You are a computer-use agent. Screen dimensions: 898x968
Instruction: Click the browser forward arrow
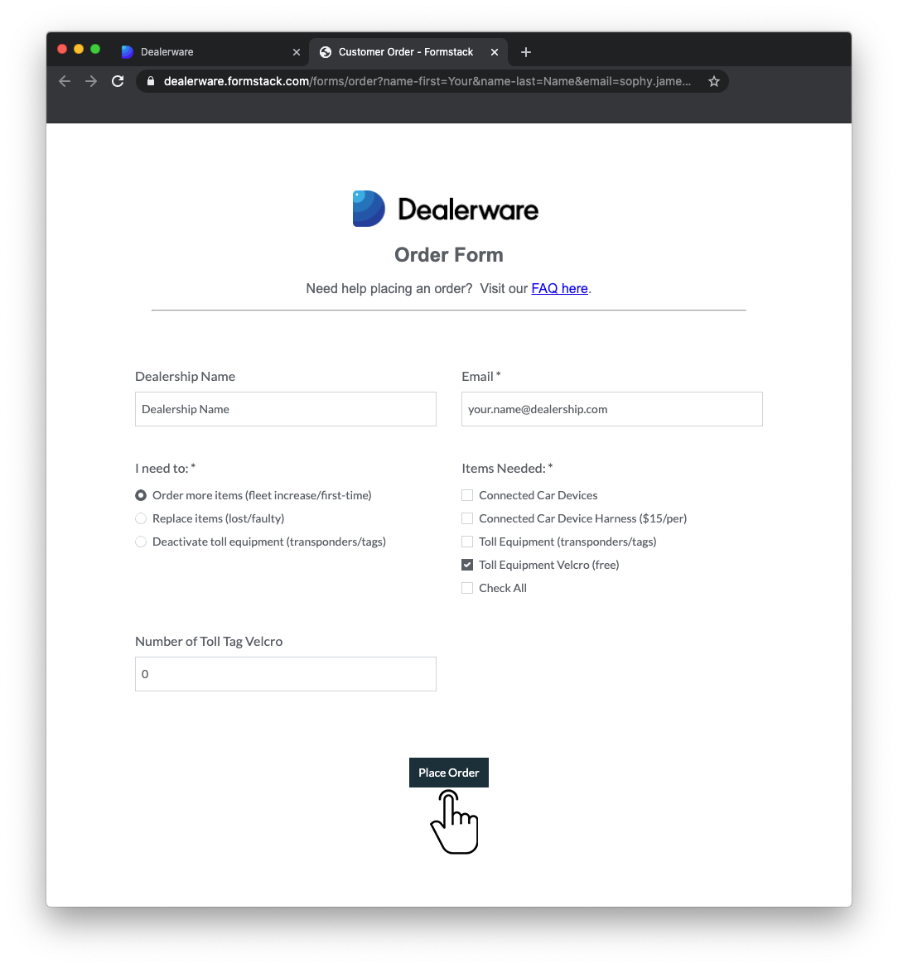pyautogui.click(x=91, y=81)
